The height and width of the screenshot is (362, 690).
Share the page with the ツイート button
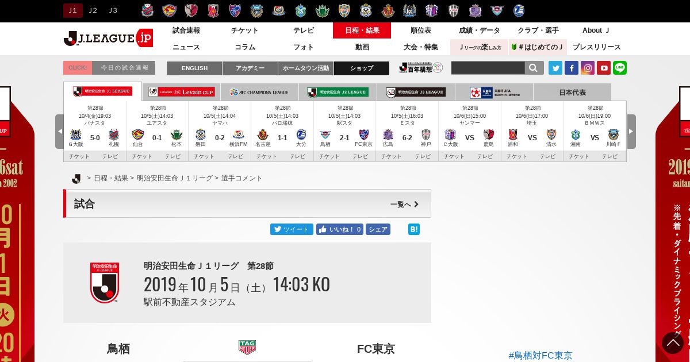[x=292, y=229]
